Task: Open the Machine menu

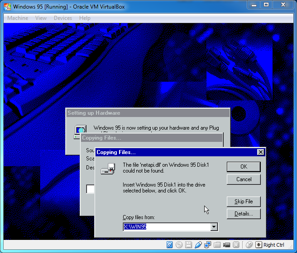Action: (18, 18)
